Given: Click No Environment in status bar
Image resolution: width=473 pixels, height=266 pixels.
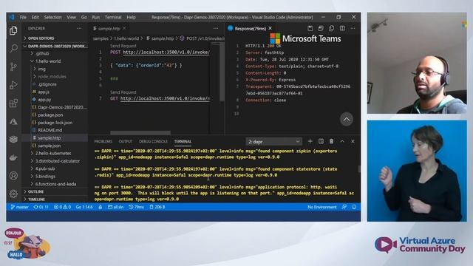Looking at the screenshot, I should click(x=322, y=207).
